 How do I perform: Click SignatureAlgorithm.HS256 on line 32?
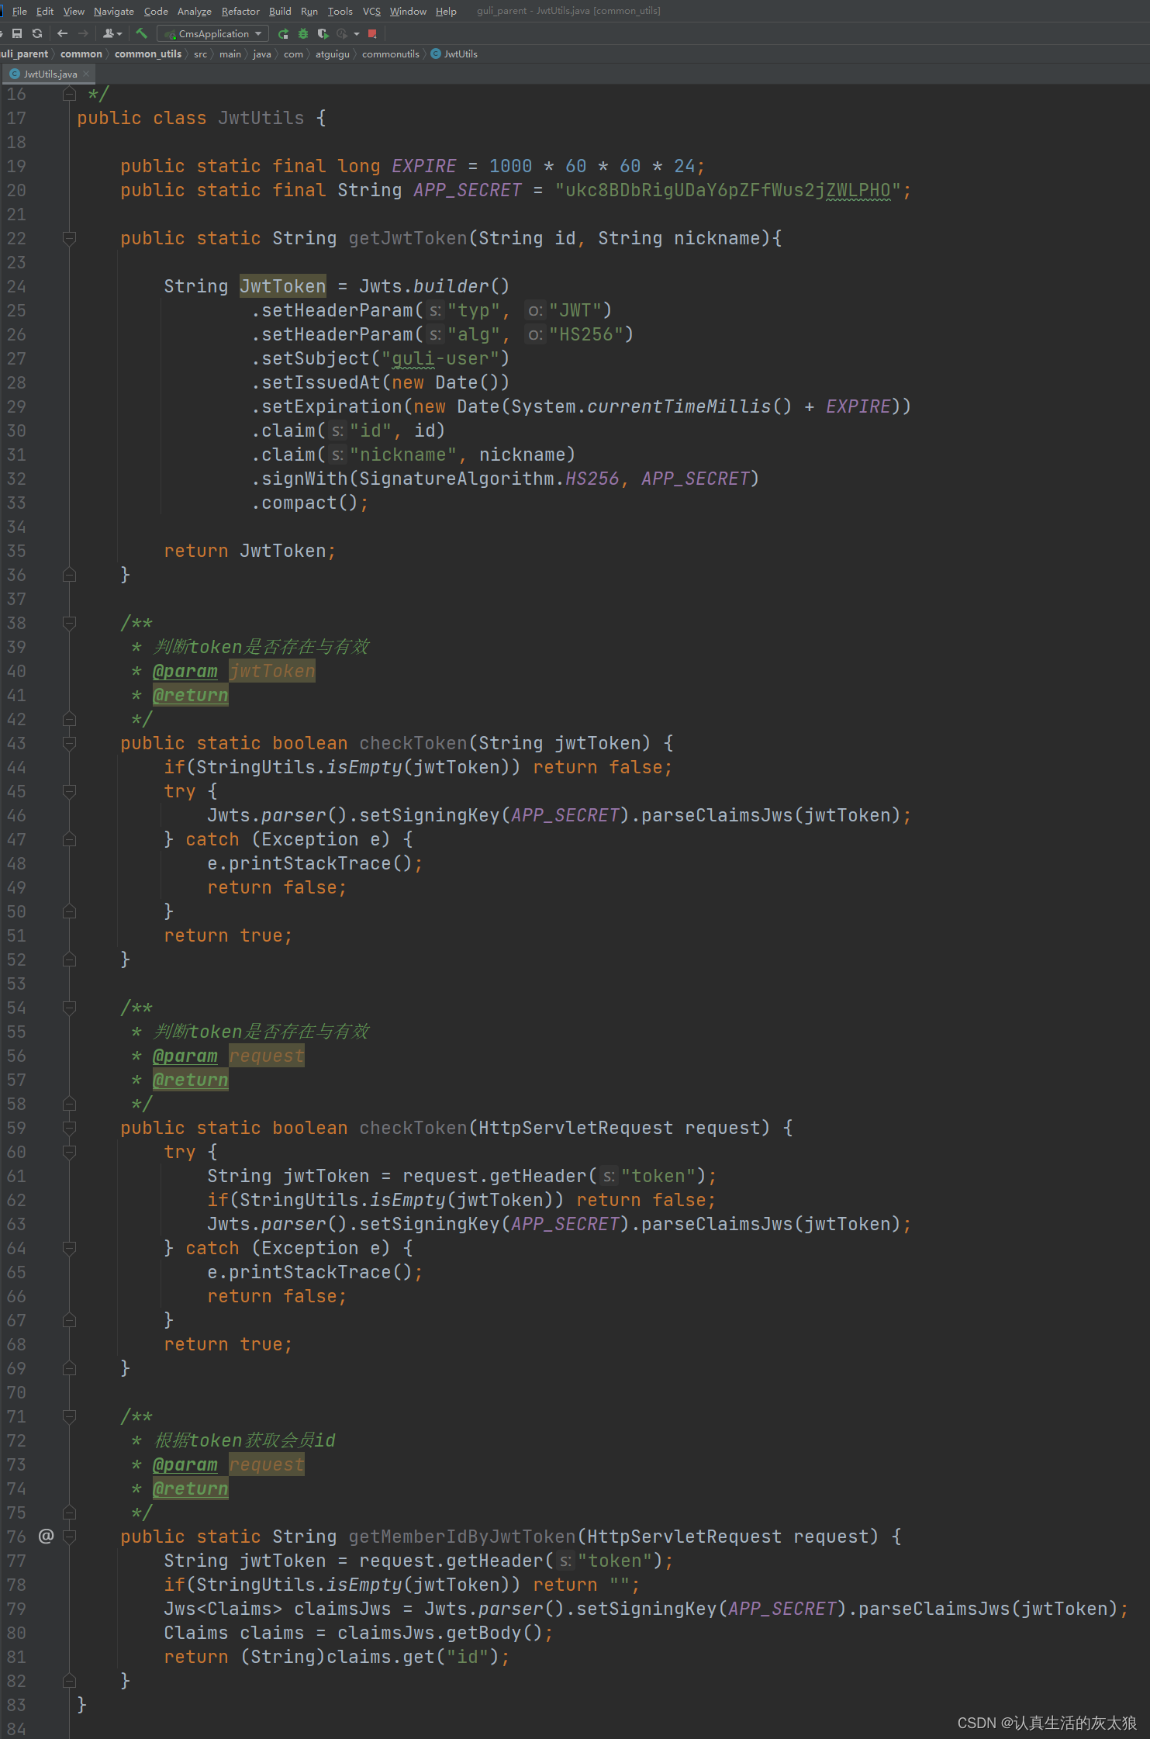[x=489, y=479]
